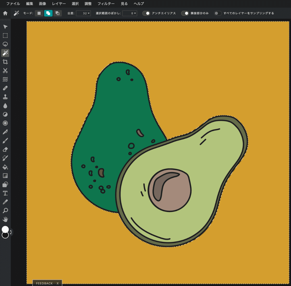Choose the Clone Stamp tool

(x=5, y=97)
